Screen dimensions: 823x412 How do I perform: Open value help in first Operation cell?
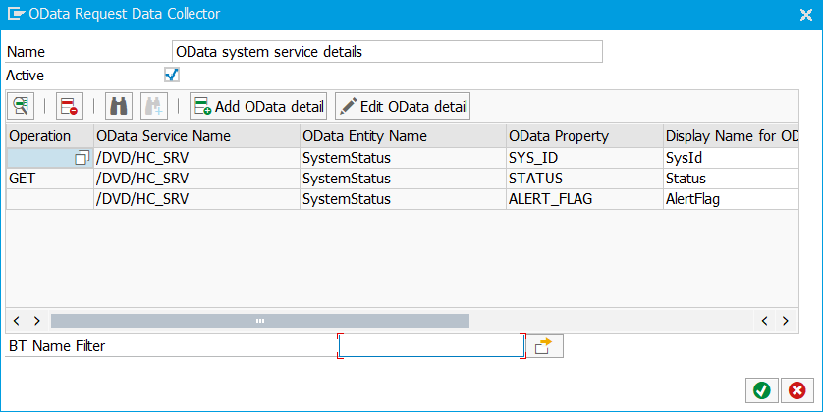coord(82,158)
